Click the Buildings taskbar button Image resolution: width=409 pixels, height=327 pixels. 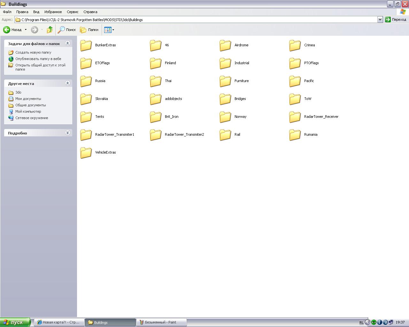coord(110,322)
